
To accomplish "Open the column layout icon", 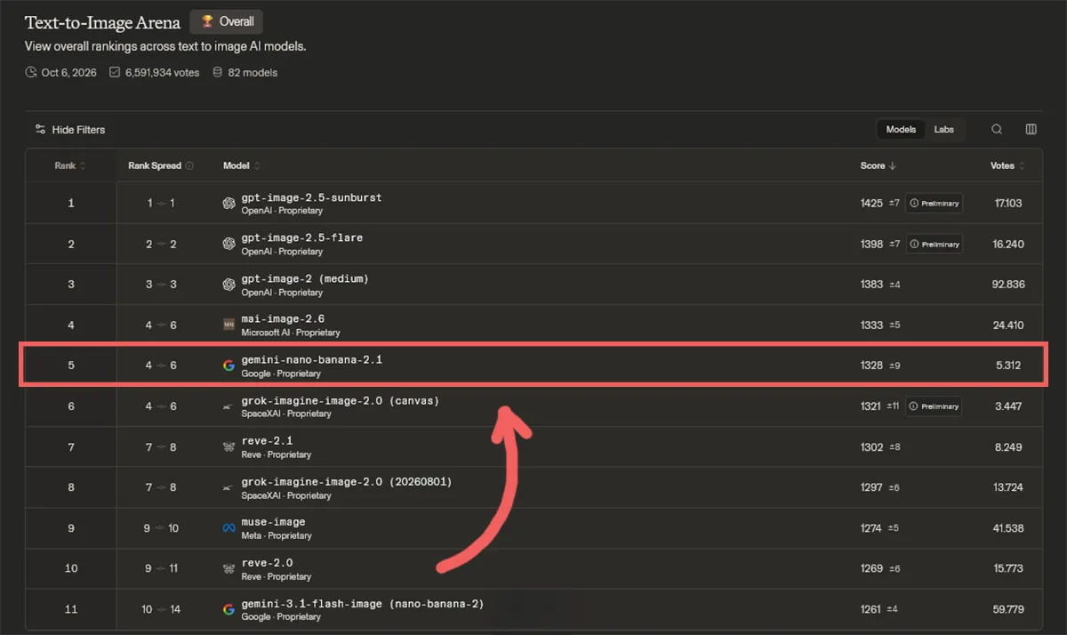I will (1031, 130).
